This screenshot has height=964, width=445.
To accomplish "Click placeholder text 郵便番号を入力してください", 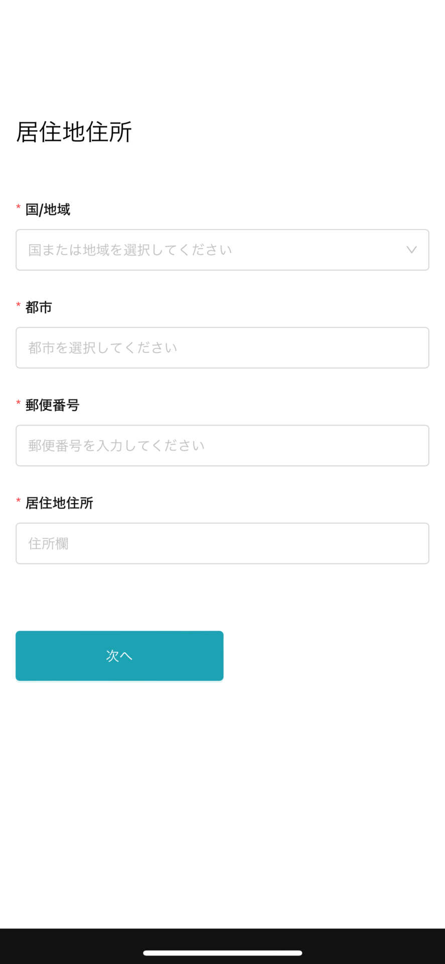I will [x=116, y=446].
